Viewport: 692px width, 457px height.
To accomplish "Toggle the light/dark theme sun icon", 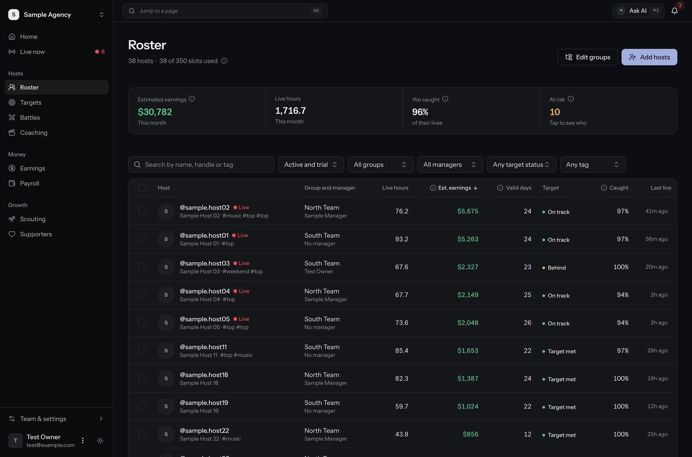I will tap(100, 440).
